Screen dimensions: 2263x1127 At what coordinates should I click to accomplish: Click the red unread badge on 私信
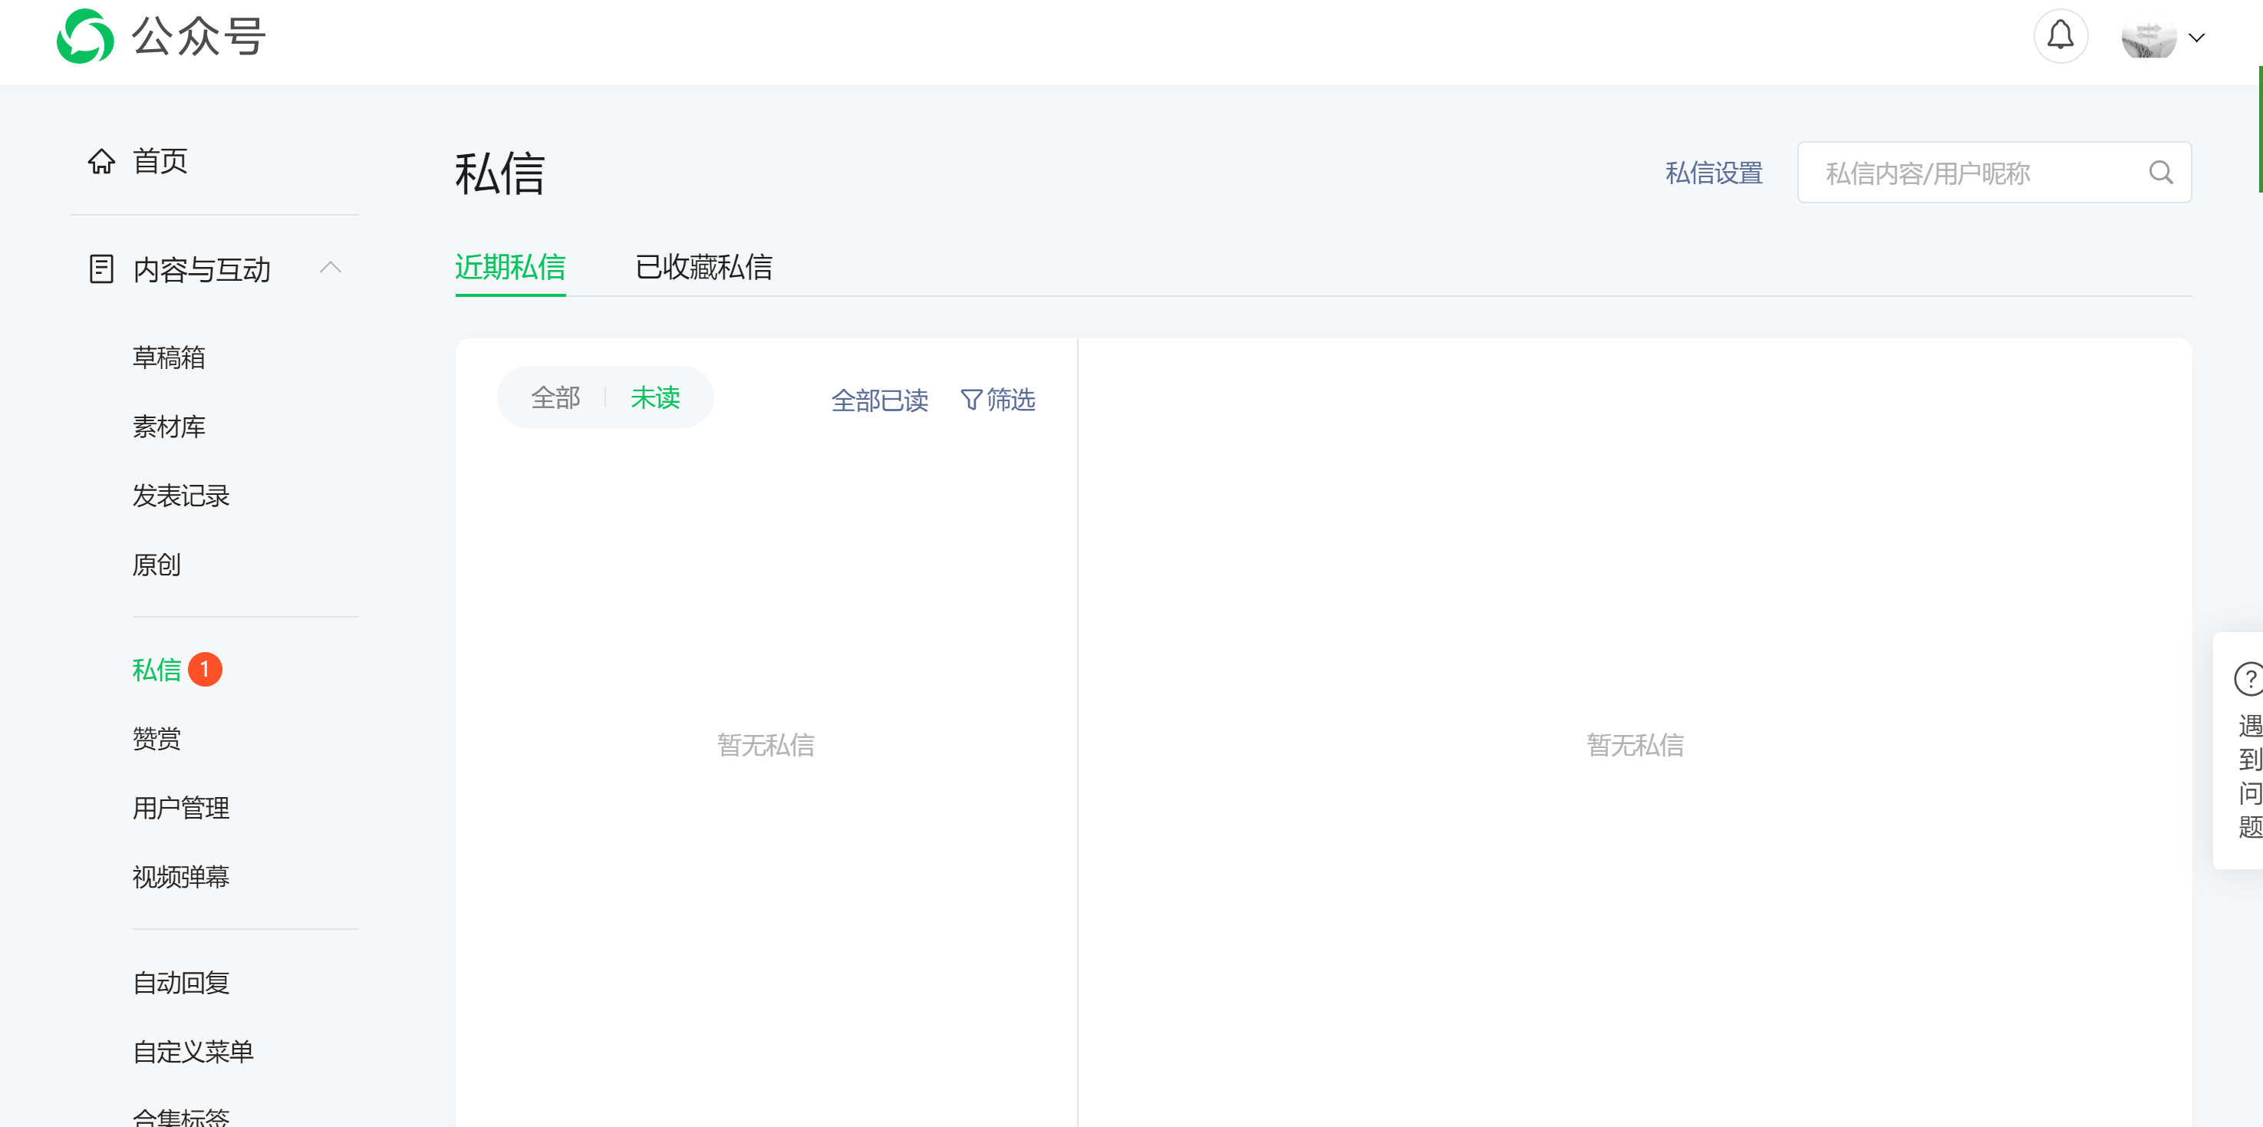[205, 669]
